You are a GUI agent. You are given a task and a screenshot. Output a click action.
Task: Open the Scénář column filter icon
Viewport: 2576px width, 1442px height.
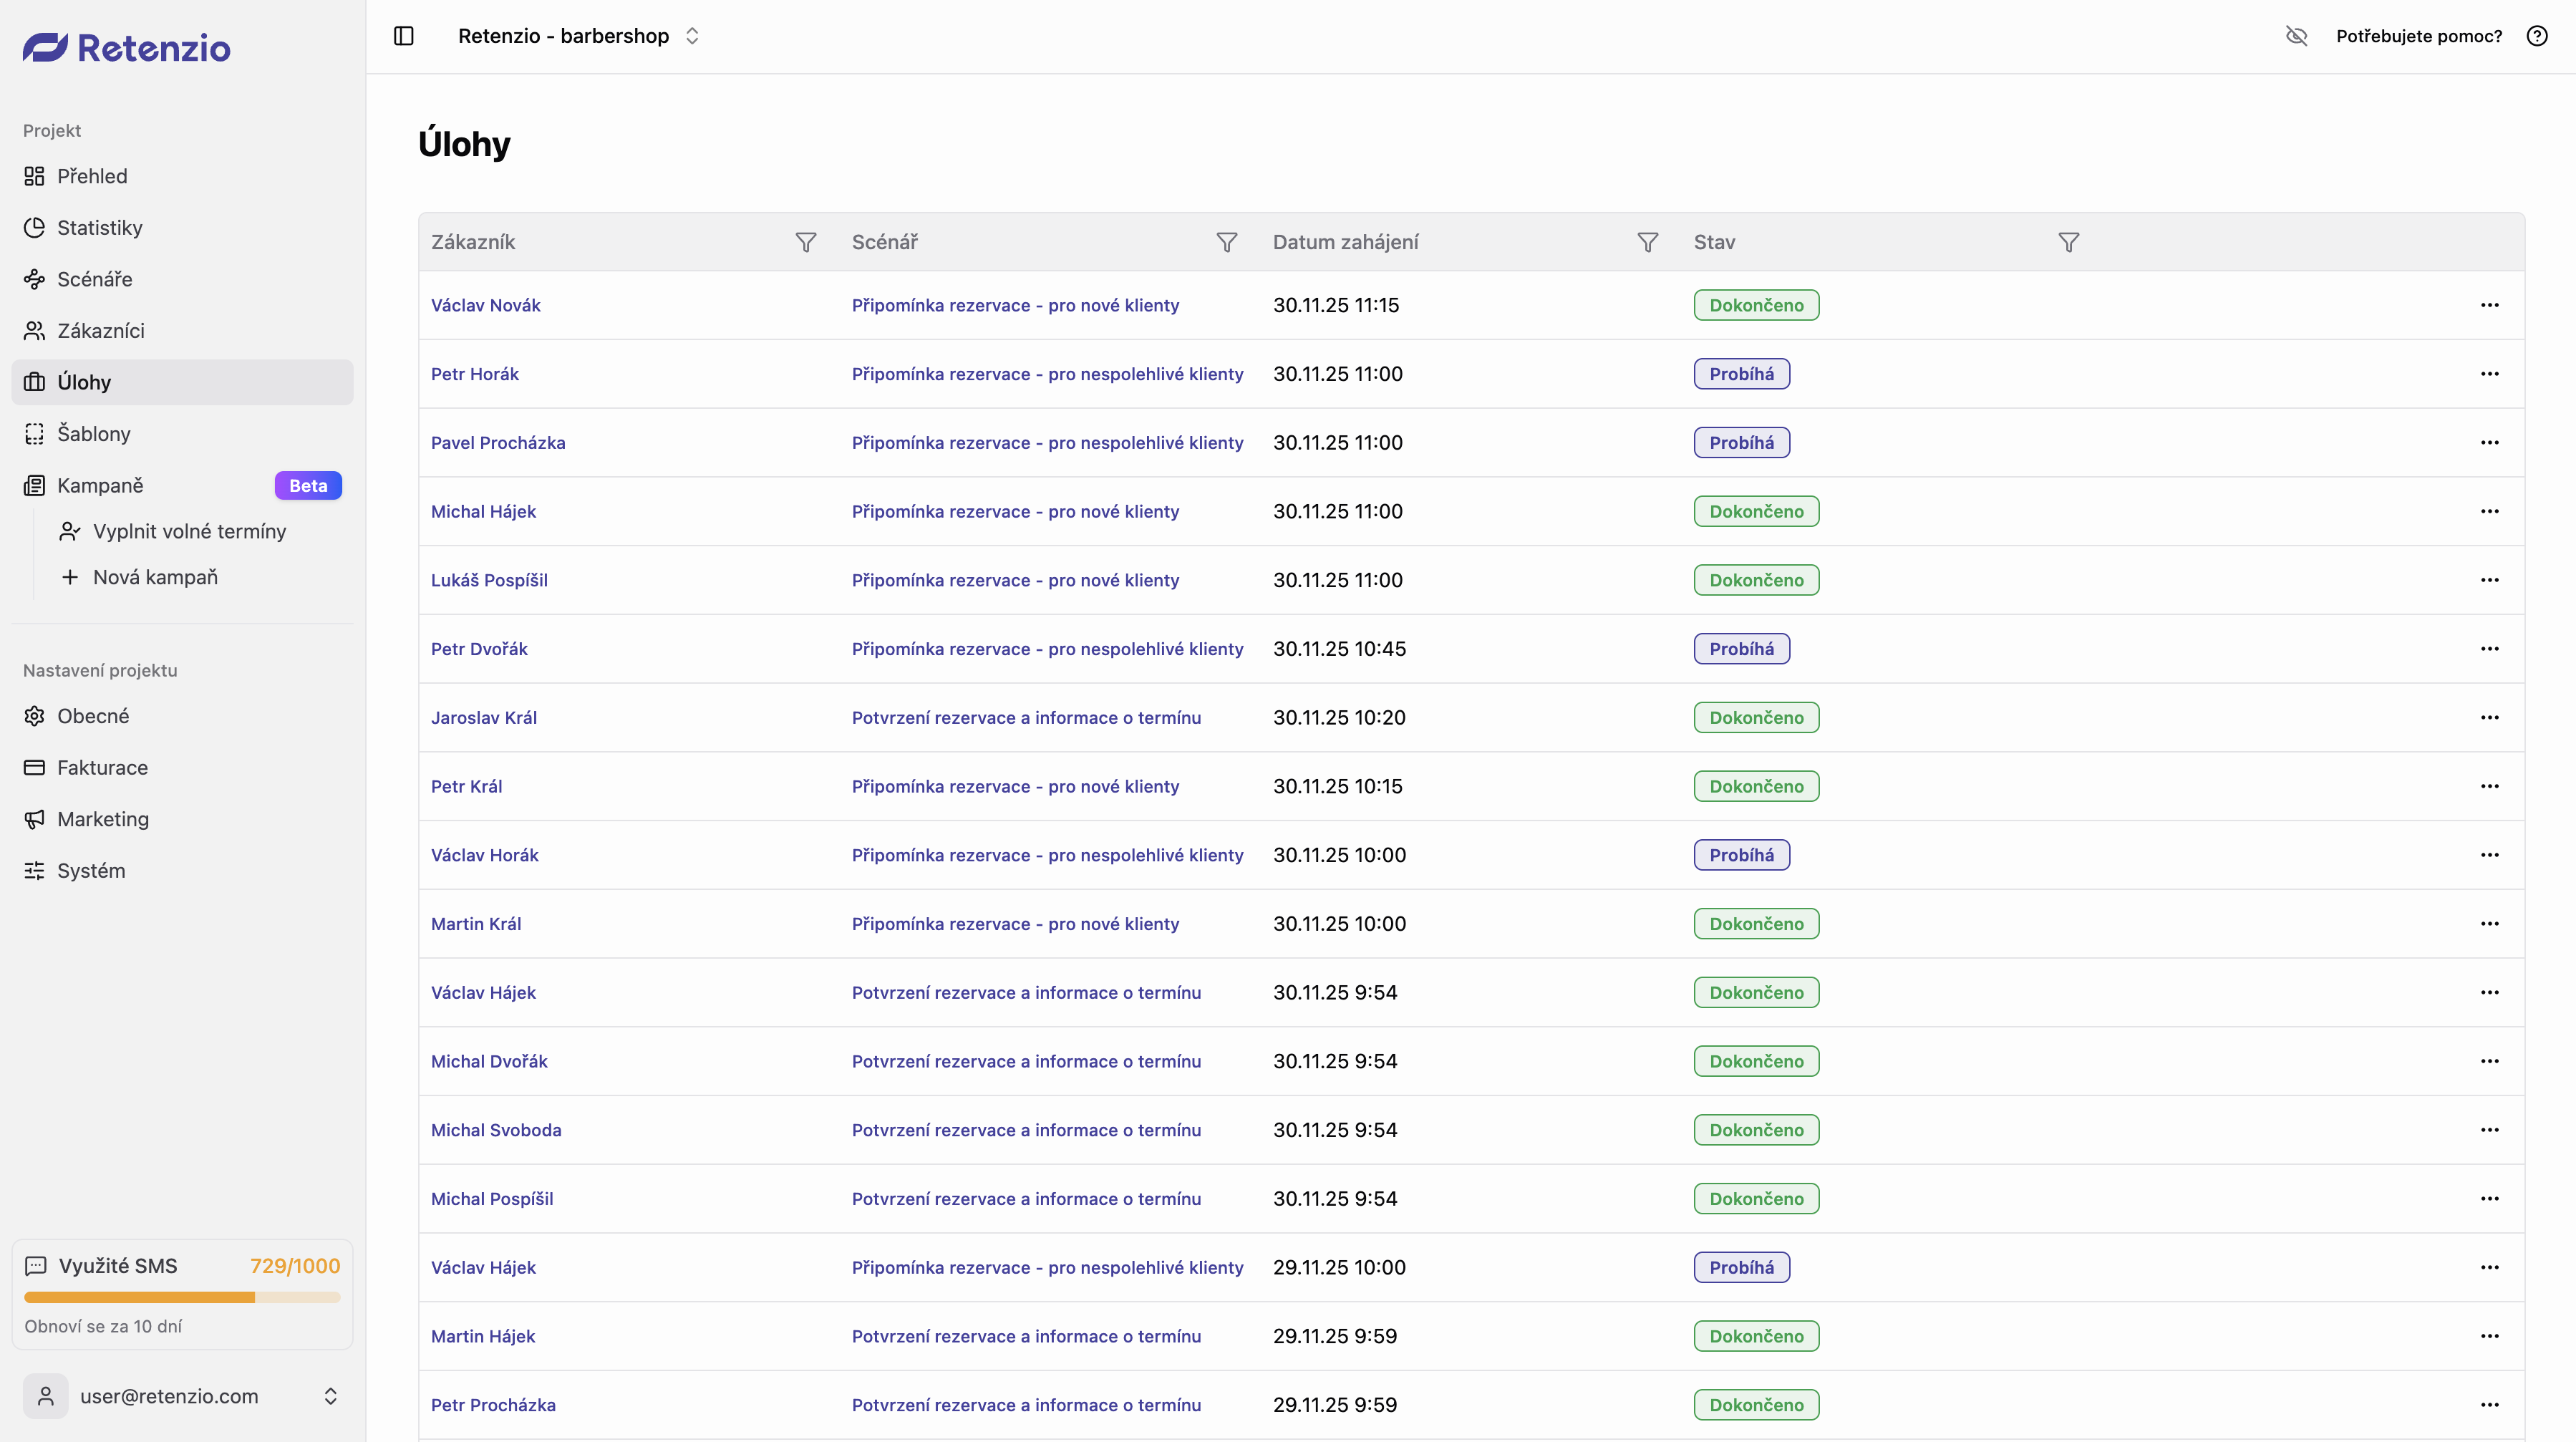click(x=1226, y=242)
